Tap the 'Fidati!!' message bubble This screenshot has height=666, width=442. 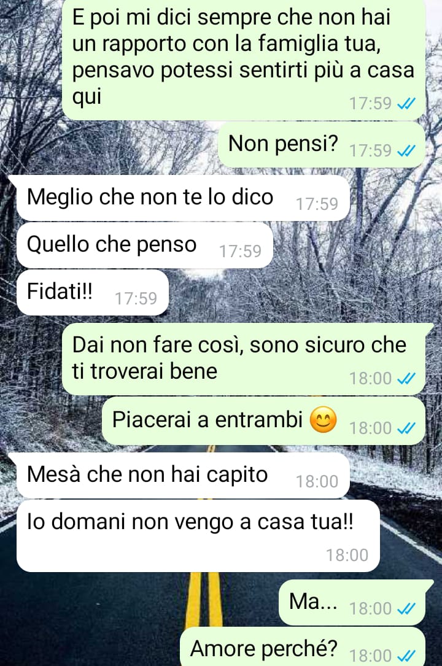92,292
